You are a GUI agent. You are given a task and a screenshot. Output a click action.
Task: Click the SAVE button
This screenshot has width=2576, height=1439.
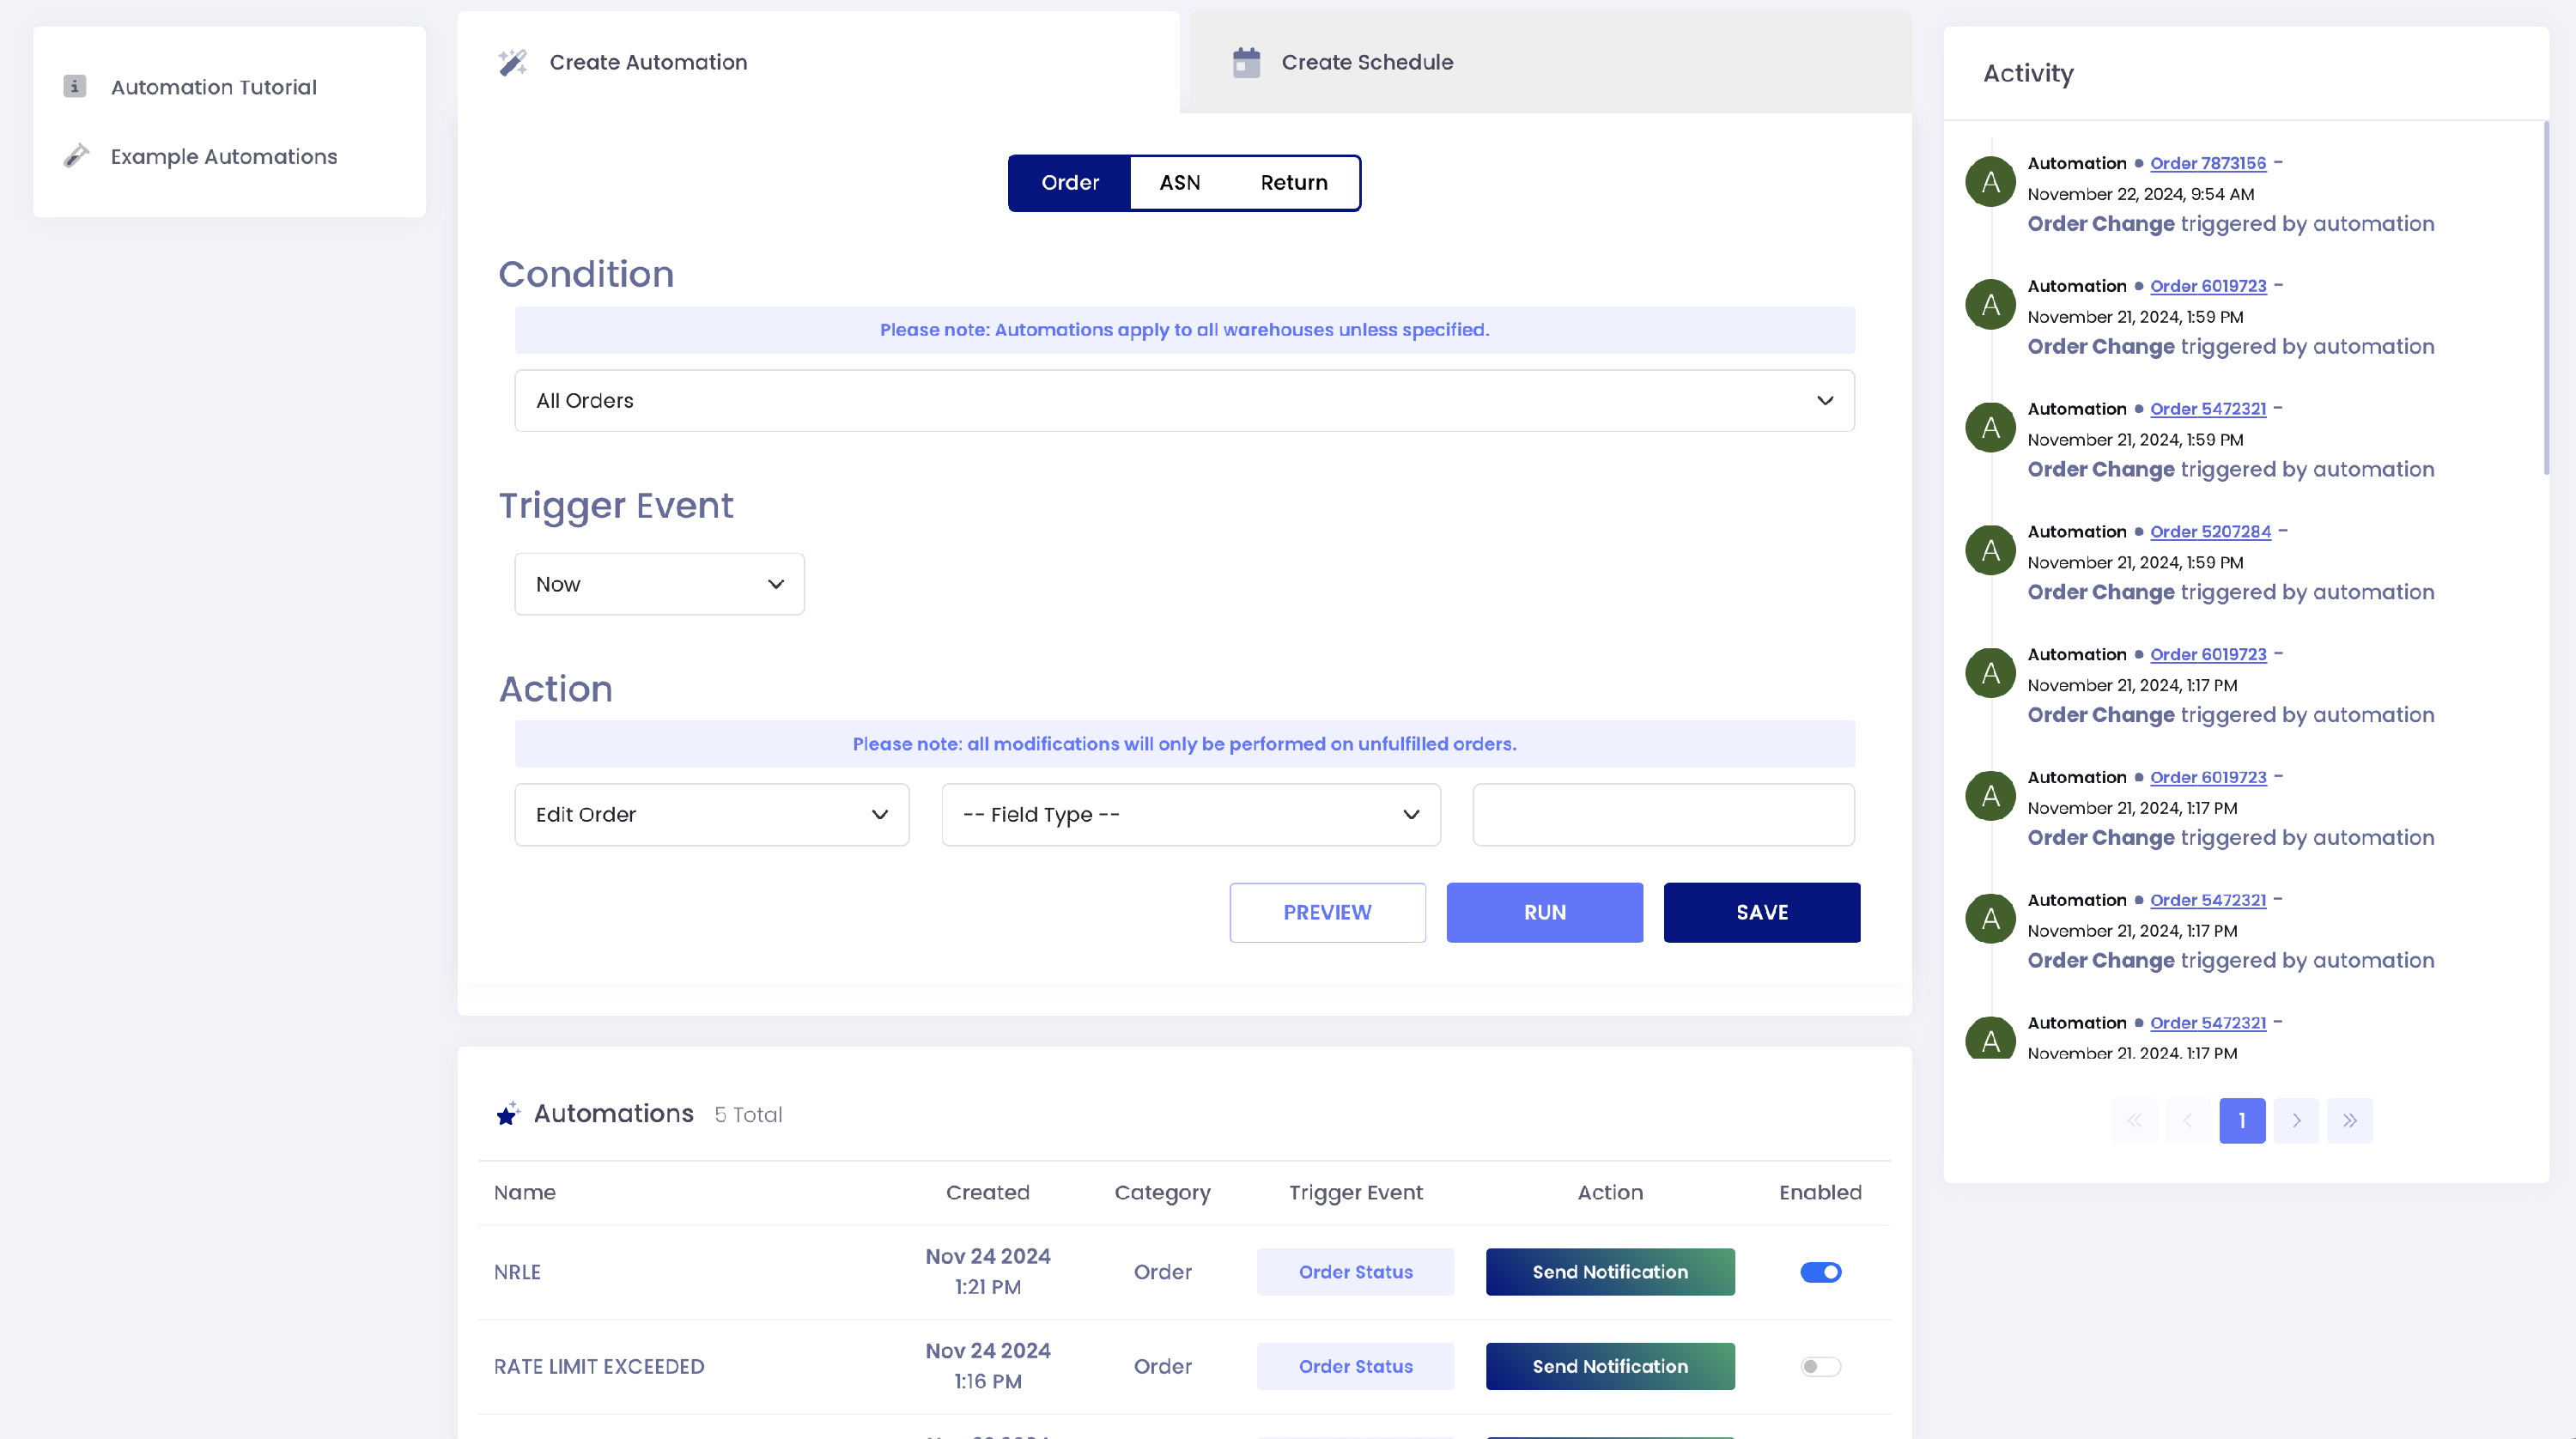click(1761, 912)
